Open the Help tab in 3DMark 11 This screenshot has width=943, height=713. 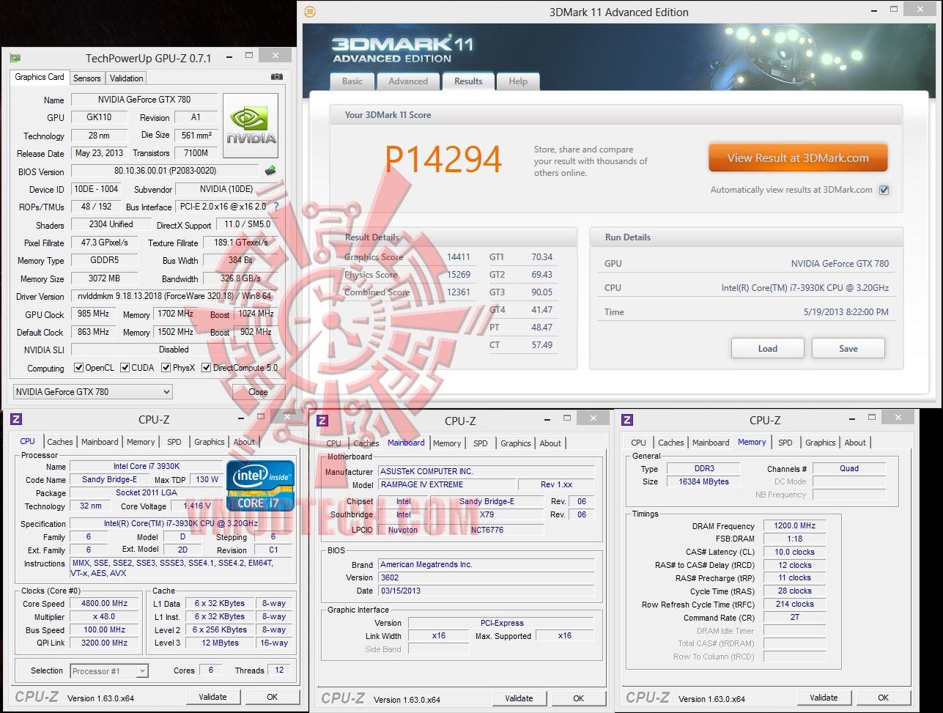(x=518, y=81)
